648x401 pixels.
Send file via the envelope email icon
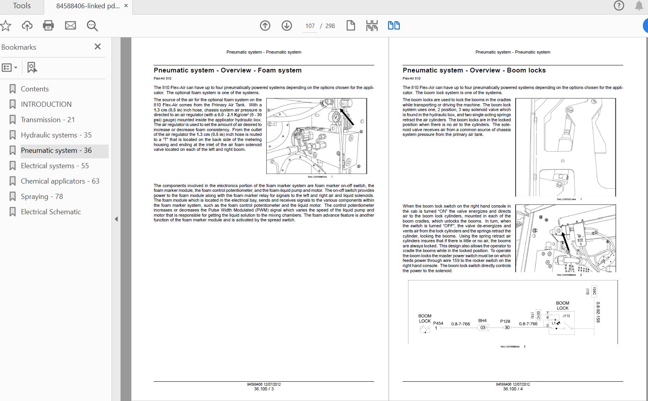(x=71, y=26)
